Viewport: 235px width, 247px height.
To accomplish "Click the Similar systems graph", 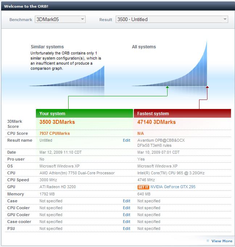I will (67, 76).
